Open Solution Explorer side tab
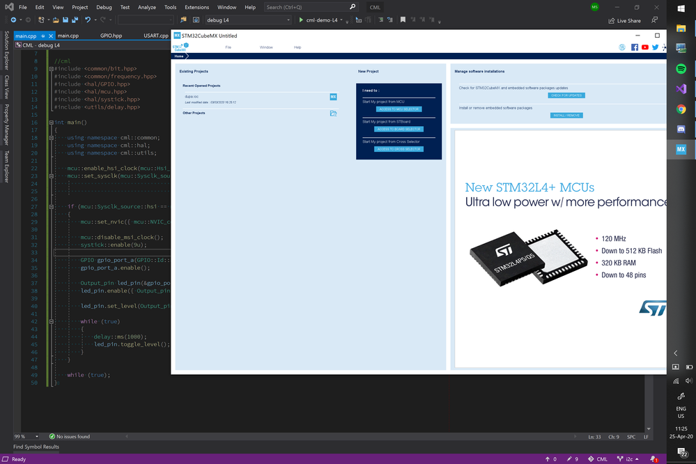The width and height of the screenshot is (696, 464). pos(7,50)
